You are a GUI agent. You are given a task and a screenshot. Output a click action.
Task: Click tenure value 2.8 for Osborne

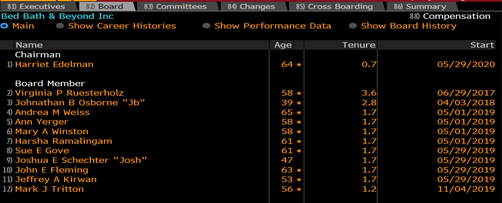pos(370,103)
